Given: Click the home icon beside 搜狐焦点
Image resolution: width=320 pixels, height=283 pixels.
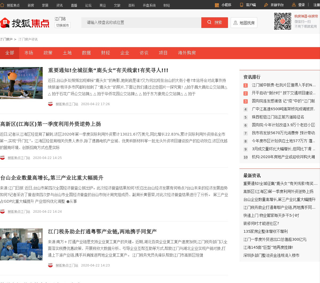Looking at the screenshot, I should pos(2,5).
